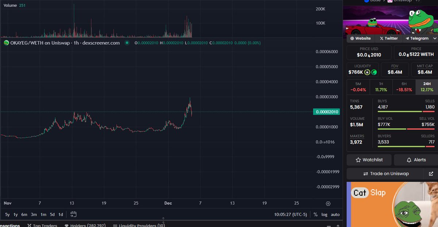Click the BUYS 4,187 value
This screenshot has width=438, height=227.
[x=383, y=107]
